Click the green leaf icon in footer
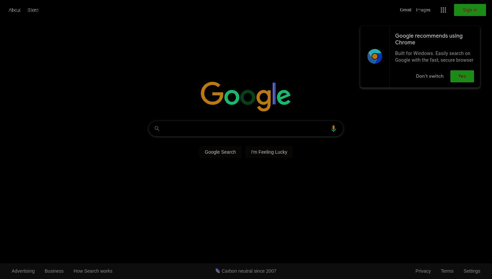The width and height of the screenshot is (492, 279). click(218, 271)
